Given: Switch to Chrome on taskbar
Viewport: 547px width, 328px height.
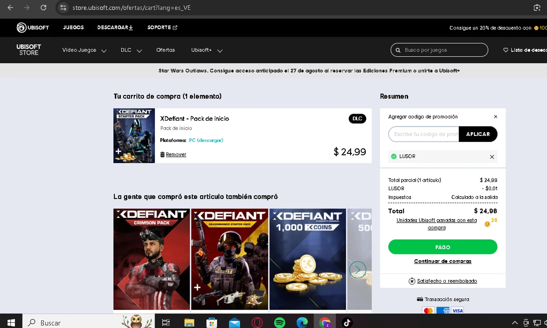Looking at the screenshot, I should 325,323.
